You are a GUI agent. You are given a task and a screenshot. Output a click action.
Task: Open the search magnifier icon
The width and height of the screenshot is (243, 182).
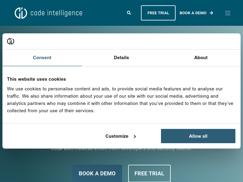coord(129,13)
